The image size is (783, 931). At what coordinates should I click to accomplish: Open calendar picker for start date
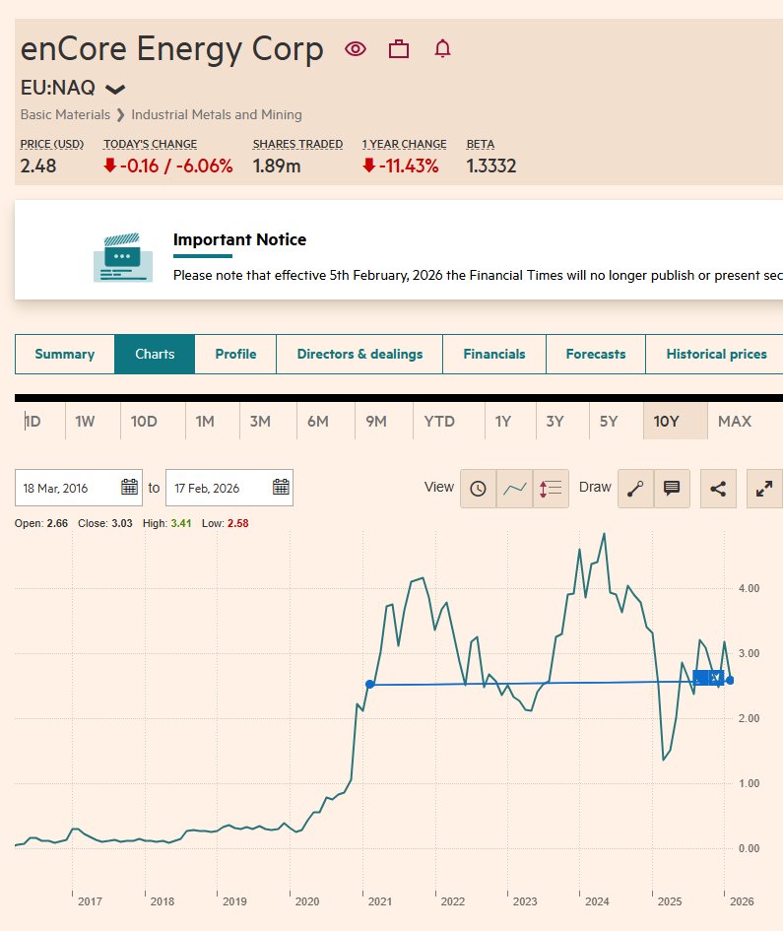point(129,488)
